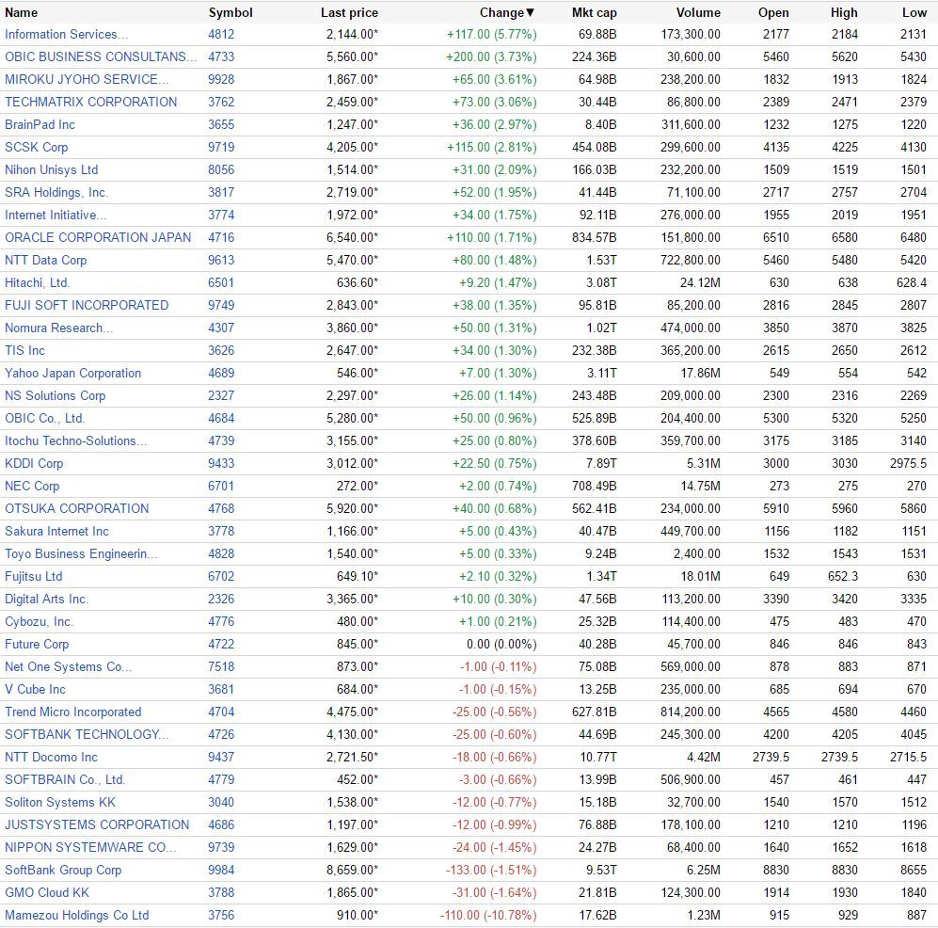Image resolution: width=938 pixels, height=928 pixels.
Task: Click symbol 4812 link
Action: pos(221,35)
